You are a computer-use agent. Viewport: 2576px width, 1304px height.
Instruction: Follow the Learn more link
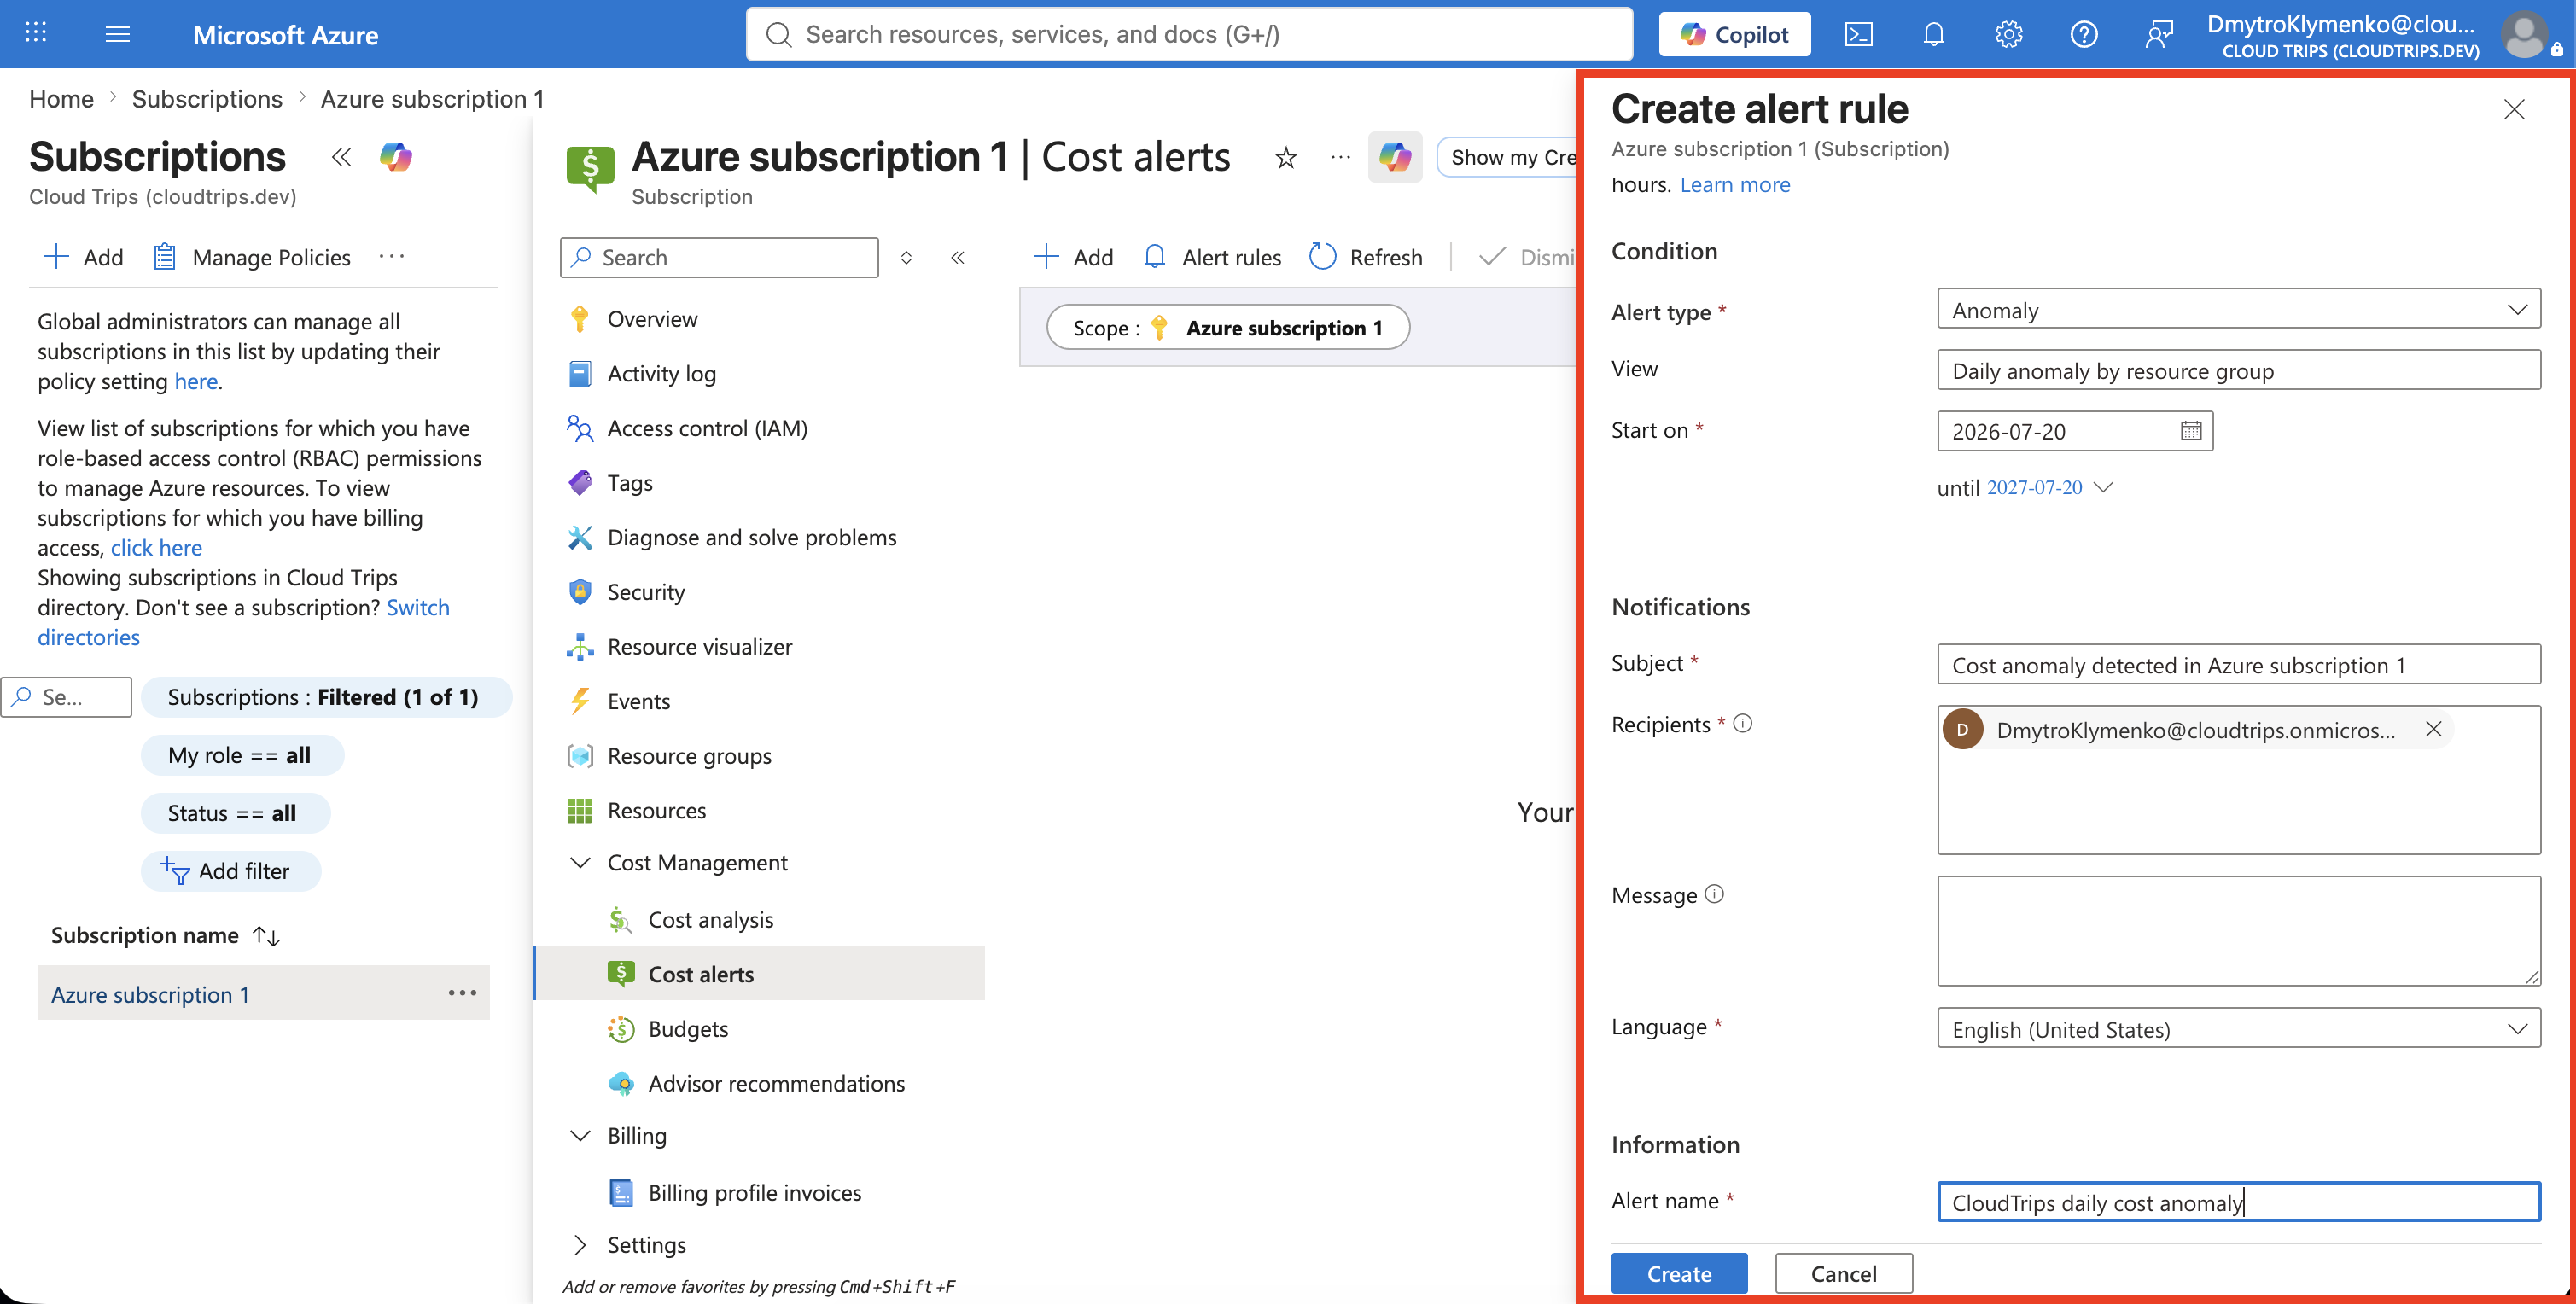click(1735, 184)
